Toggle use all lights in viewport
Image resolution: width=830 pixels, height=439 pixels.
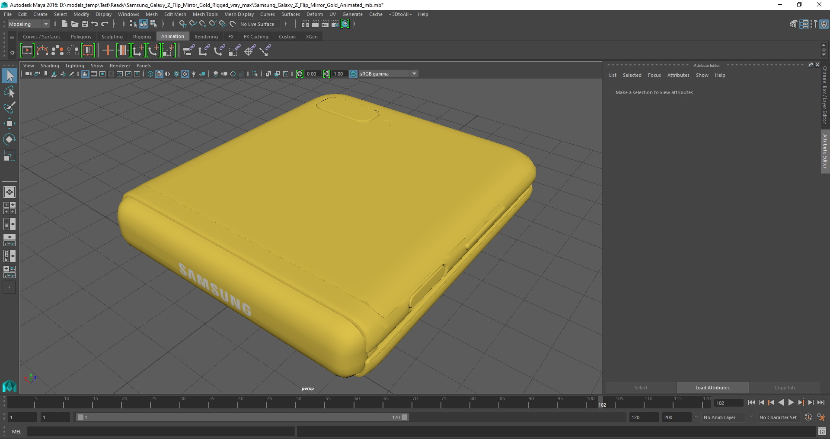pos(194,74)
